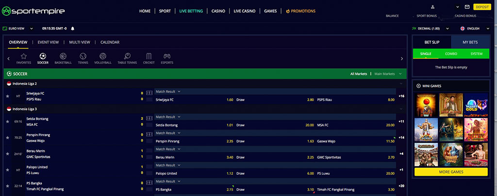Select the Combo bet type tab
Viewport: 497px width, 196px height.
click(x=451, y=54)
